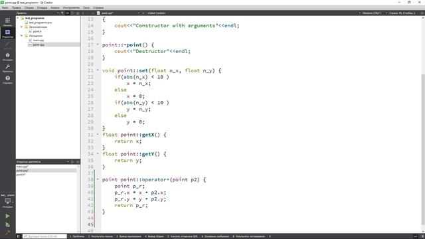Open the Test Results output pane

point(248,236)
